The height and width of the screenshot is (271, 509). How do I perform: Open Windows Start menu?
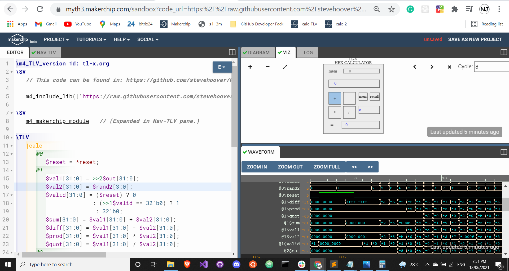click(x=8, y=264)
